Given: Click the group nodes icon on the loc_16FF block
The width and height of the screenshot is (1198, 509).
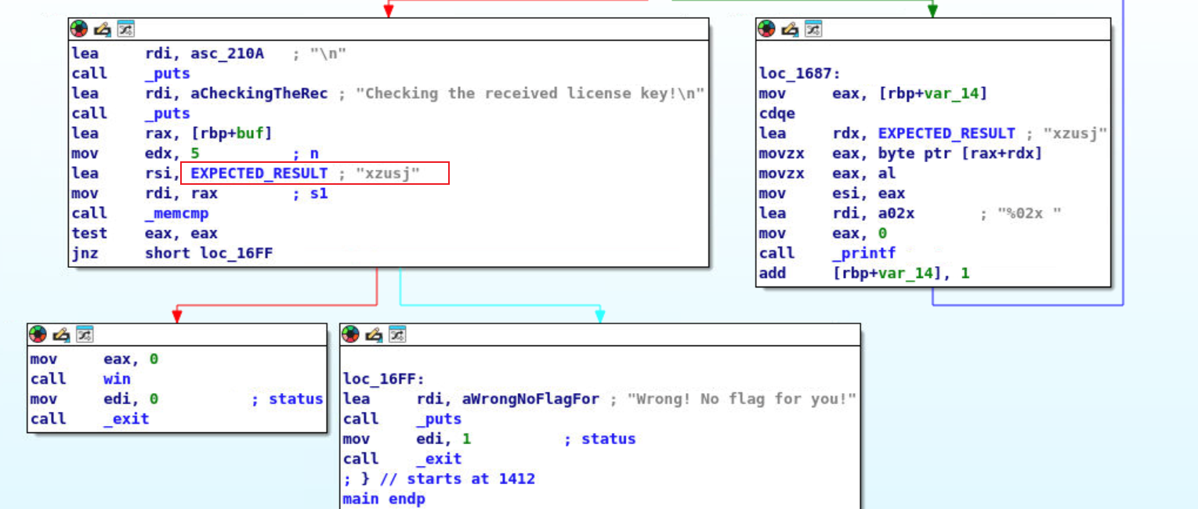Looking at the screenshot, I should tap(397, 334).
